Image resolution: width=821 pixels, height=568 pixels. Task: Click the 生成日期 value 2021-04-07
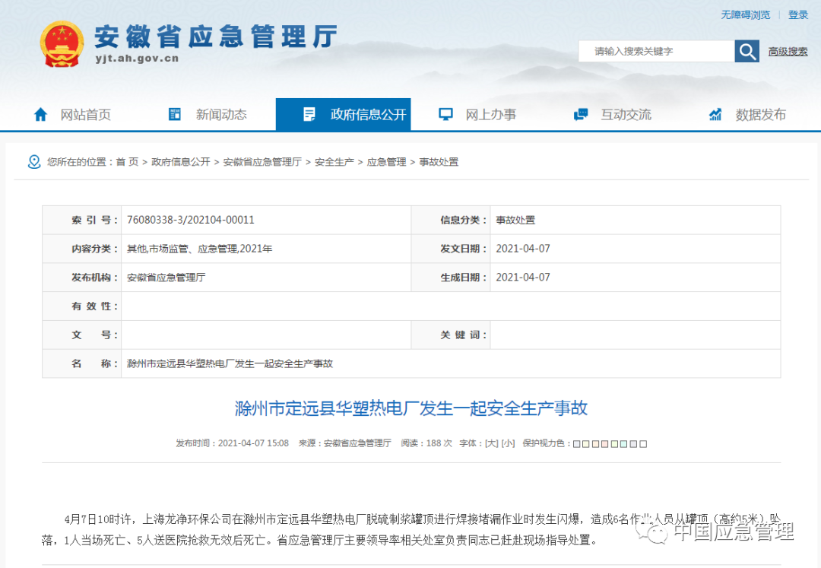click(x=523, y=278)
